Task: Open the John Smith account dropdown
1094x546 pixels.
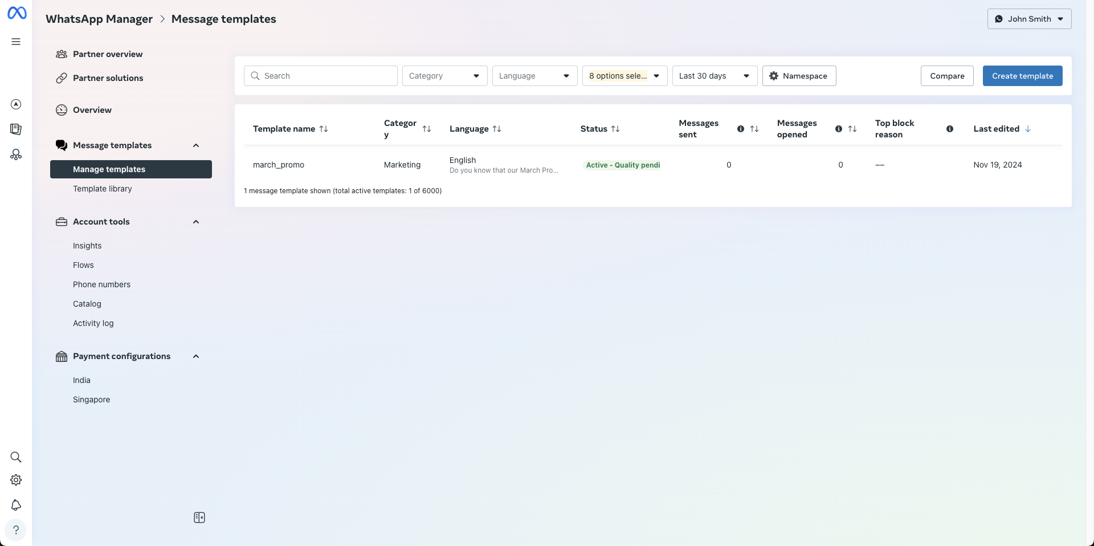Action: 1029,19
